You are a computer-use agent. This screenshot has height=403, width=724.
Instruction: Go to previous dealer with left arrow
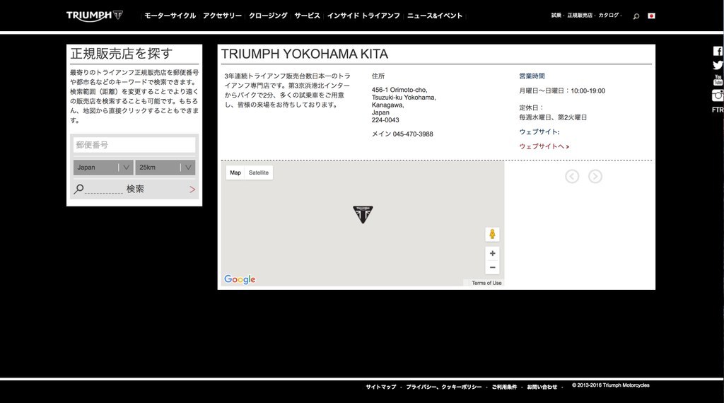571,176
